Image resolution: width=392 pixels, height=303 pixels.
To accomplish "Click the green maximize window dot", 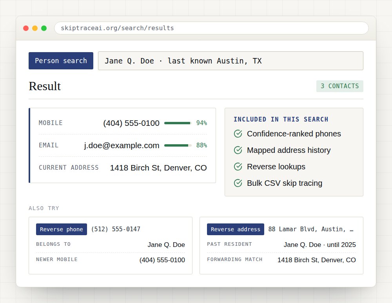I will [x=44, y=28].
